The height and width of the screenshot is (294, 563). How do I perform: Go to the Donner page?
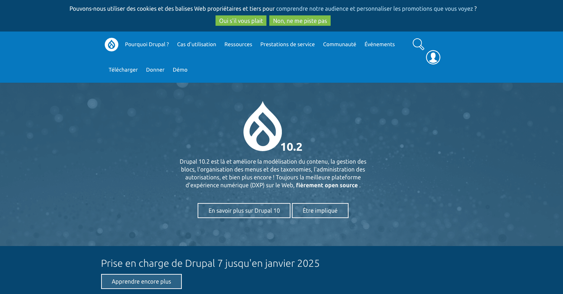pyautogui.click(x=155, y=70)
